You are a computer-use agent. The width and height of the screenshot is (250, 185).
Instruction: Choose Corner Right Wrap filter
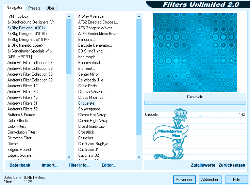point(93,121)
